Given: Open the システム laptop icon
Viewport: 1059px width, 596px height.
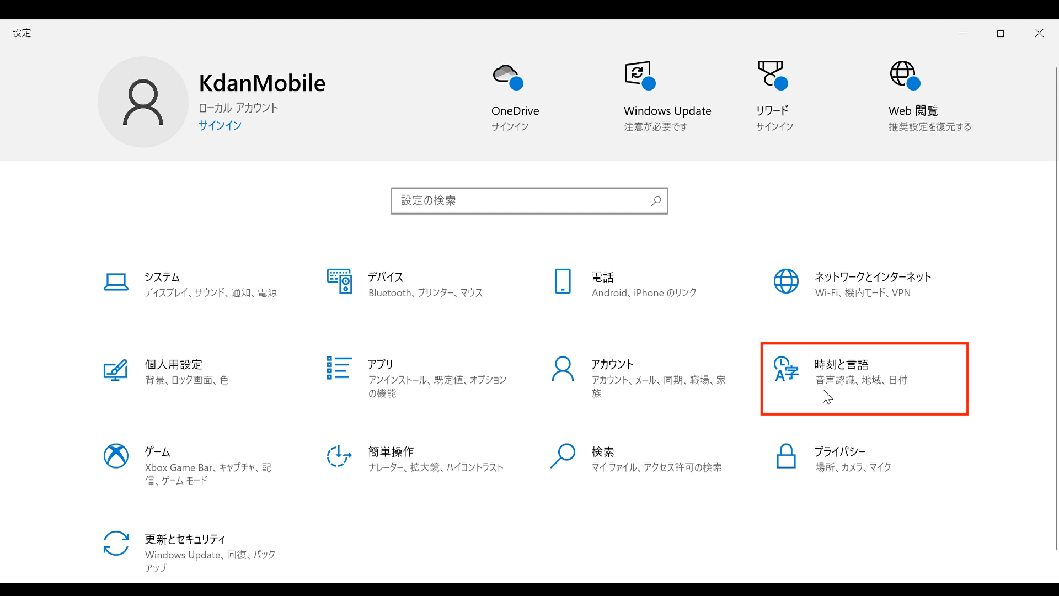Looking at the screenshot, I should pos(116,282).
